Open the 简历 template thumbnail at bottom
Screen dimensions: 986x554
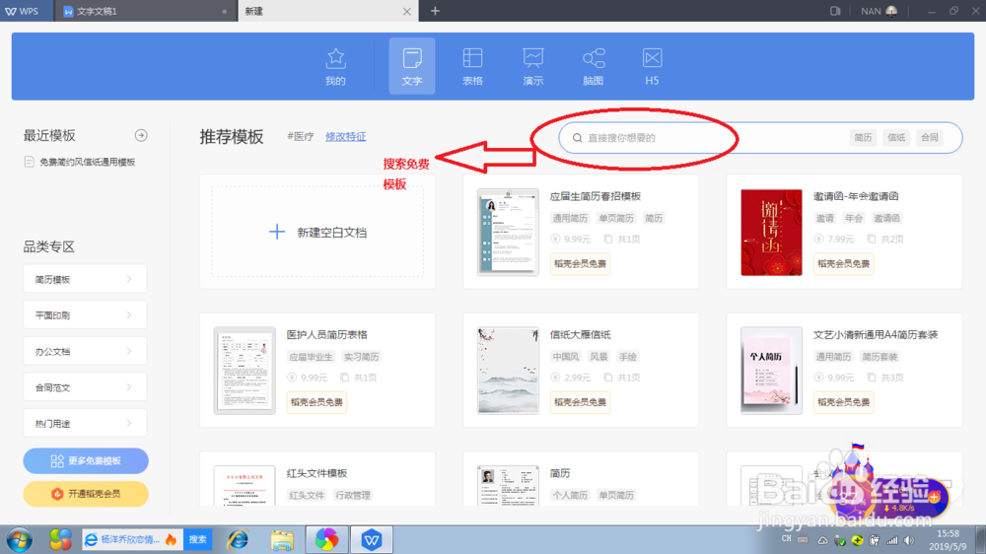click(508, 486)
